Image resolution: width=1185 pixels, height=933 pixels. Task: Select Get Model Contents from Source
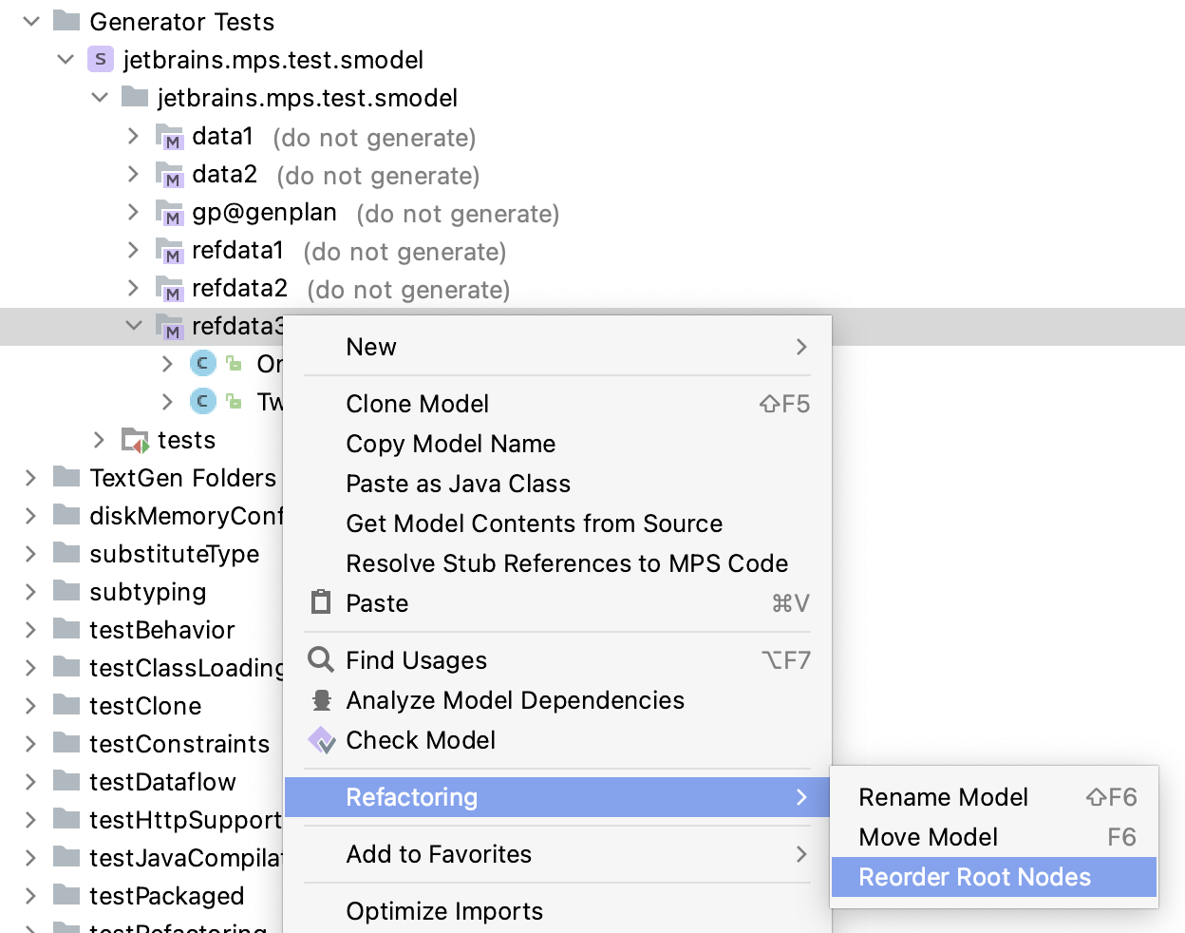[535, 524]
